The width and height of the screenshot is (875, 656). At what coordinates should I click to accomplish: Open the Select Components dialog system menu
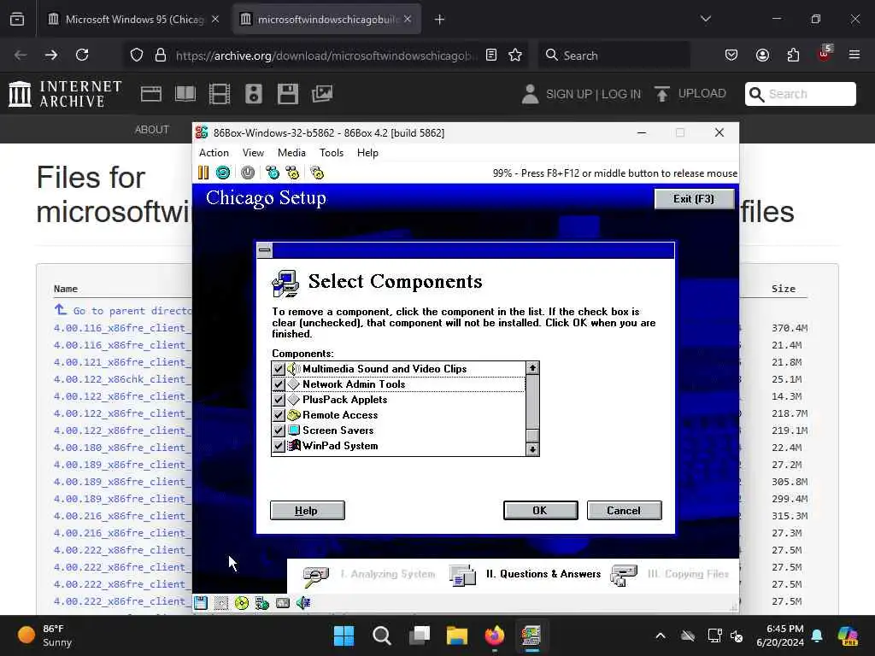(x=265, y=250)
